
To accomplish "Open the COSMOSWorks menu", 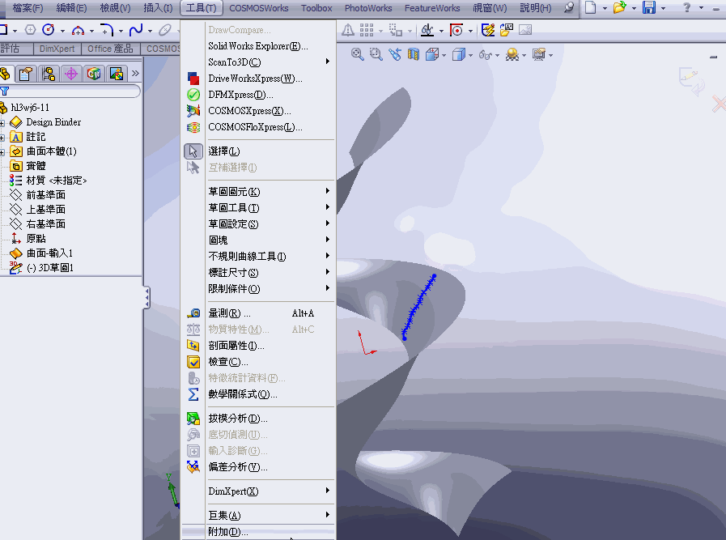I will pyautogui.click(x=259, y=8).
